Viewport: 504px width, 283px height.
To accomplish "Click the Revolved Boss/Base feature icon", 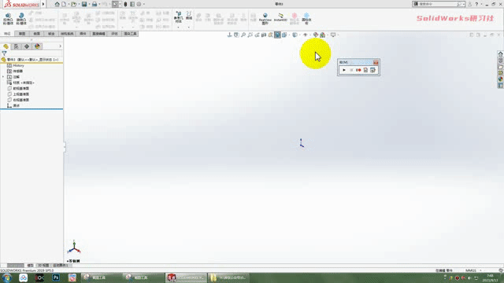I will (x=21, y=19).
